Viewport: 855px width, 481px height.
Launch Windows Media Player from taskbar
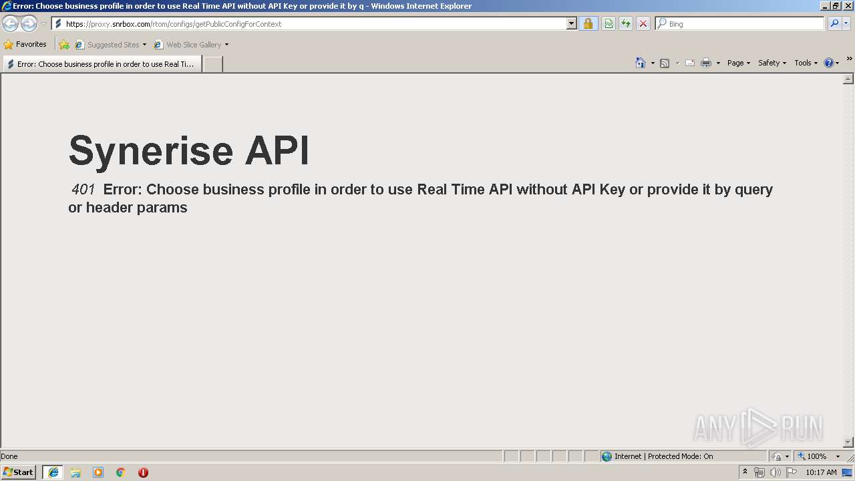(x=98, y=472)
